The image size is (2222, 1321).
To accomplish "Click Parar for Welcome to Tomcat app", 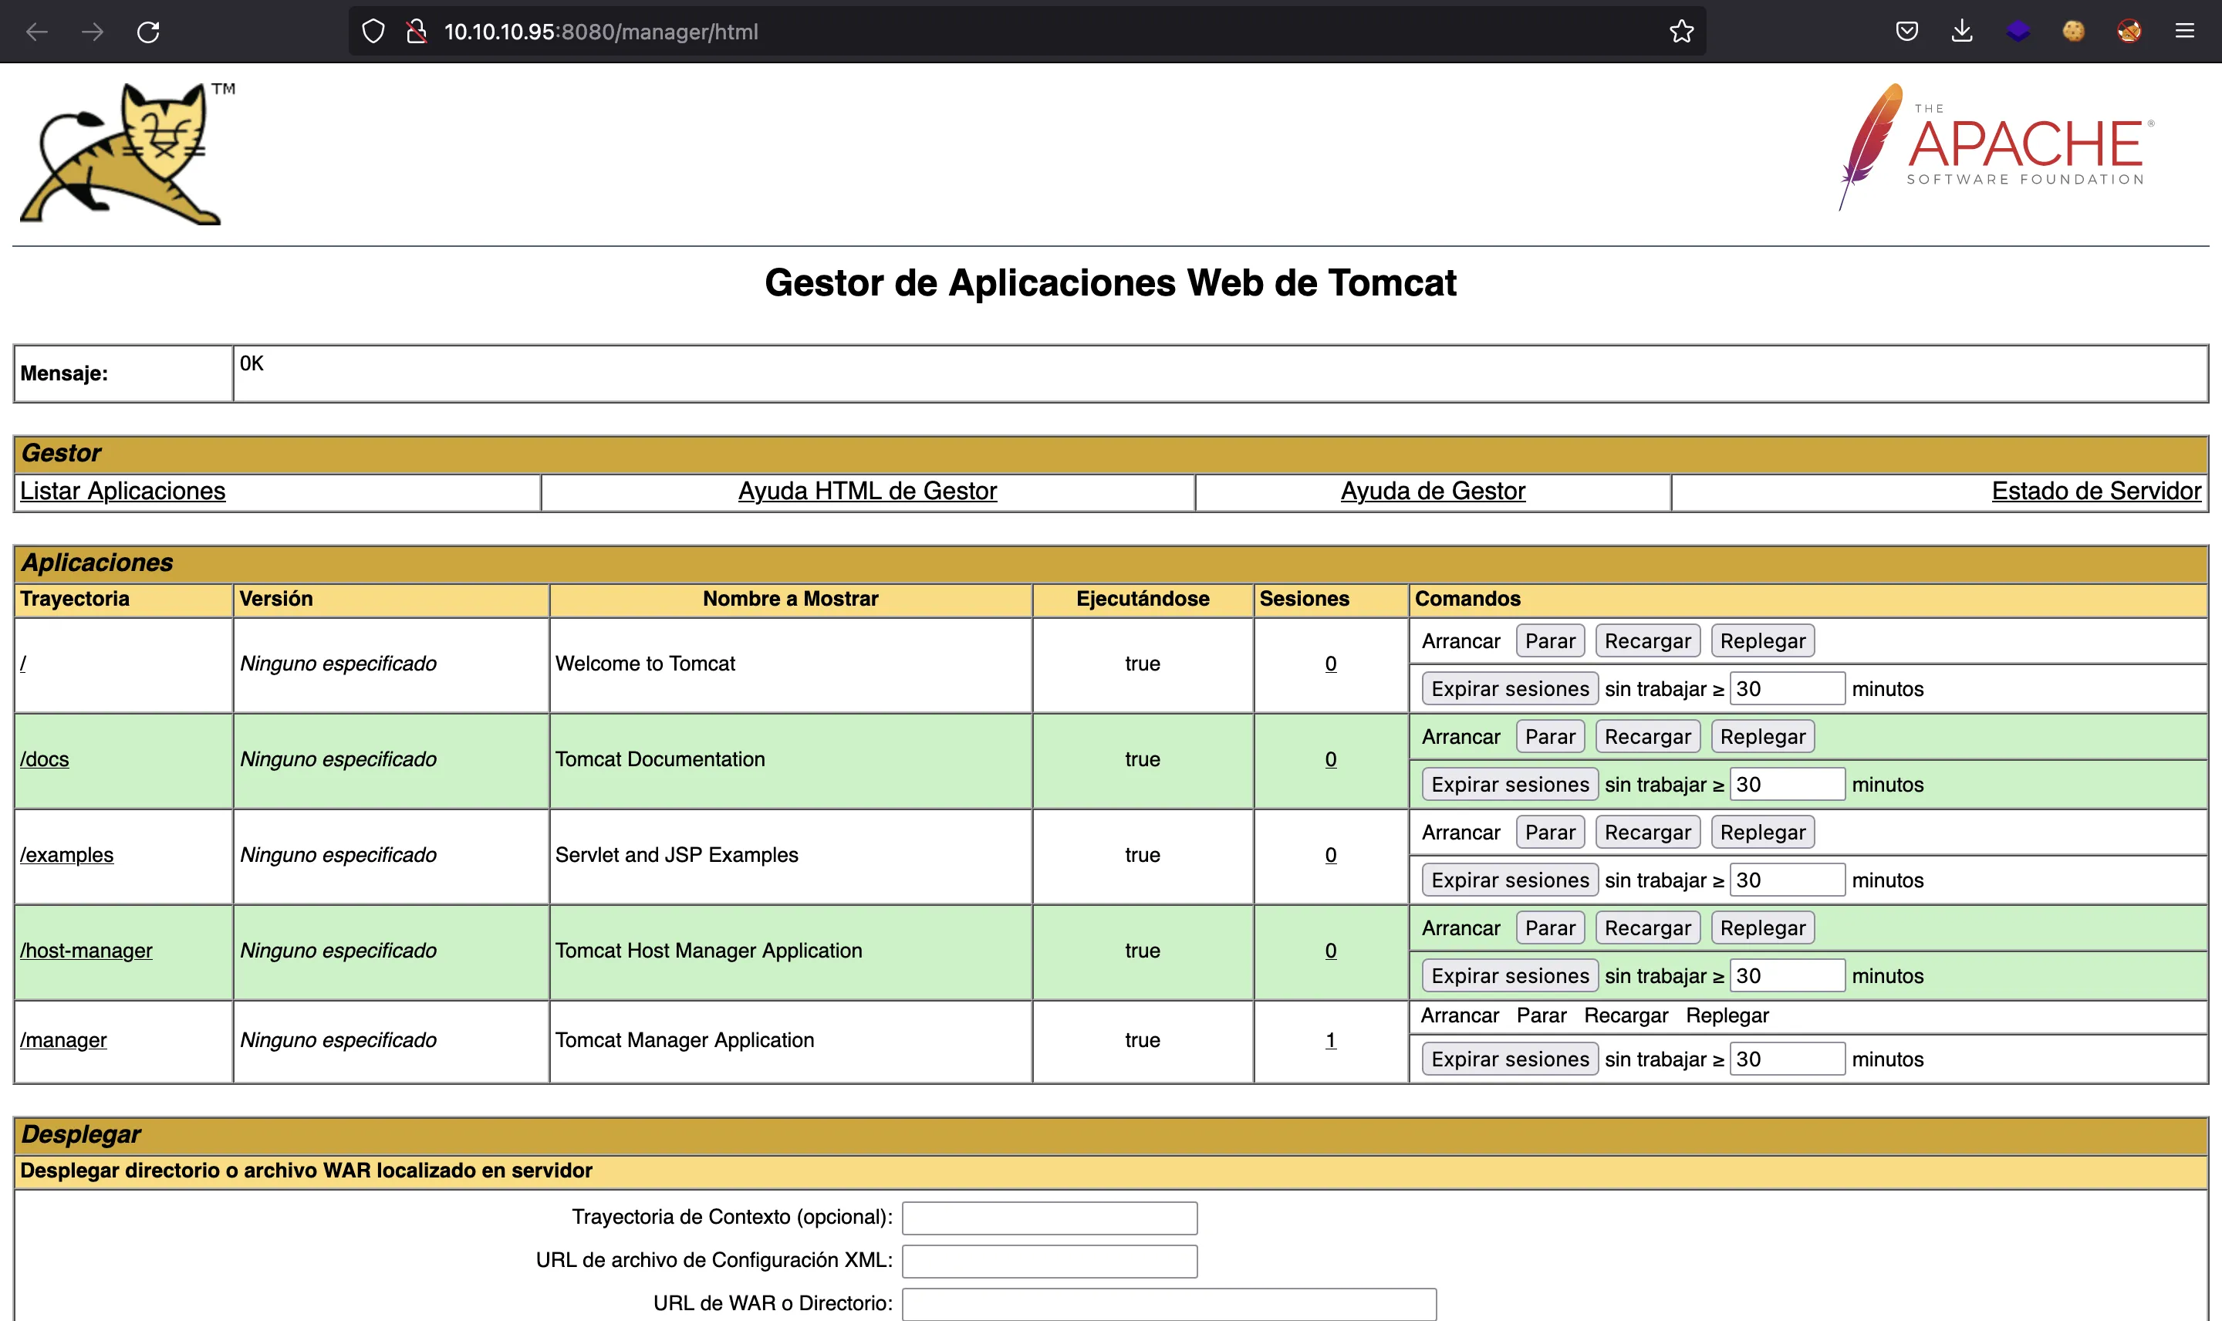I will click(x=1550, y=641).
